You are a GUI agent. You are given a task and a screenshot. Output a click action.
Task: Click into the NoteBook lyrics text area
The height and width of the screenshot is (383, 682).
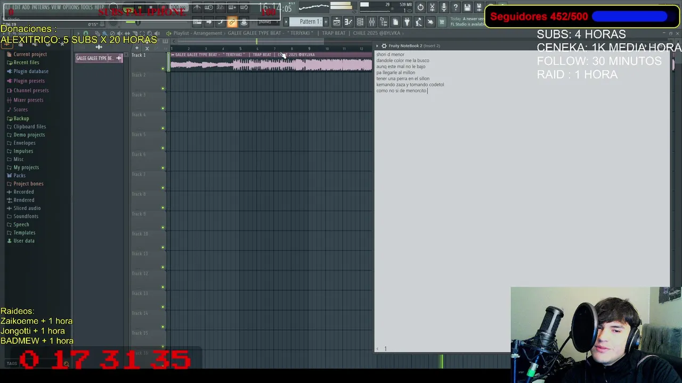pyautogui.click(x=522, y=197)
